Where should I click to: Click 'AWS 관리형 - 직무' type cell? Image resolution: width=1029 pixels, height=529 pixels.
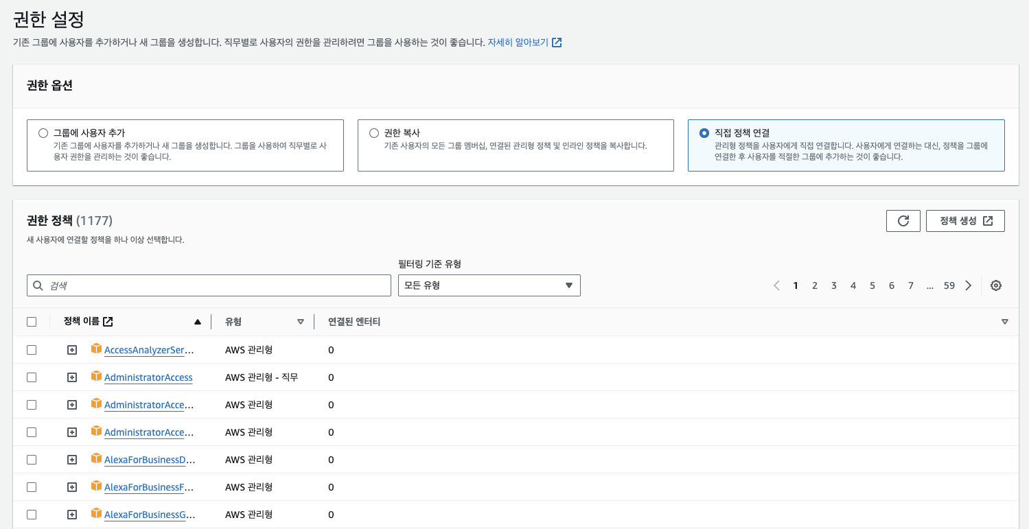[x=262, y=377]
